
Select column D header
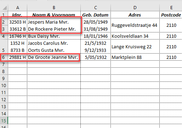point(135,8)
